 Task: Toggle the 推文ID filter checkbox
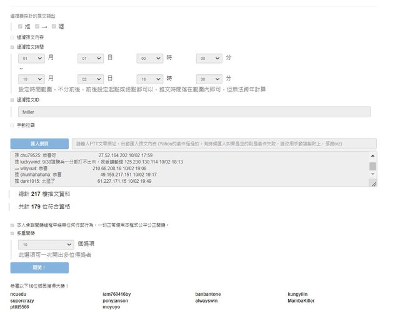(x=12, y=100)
